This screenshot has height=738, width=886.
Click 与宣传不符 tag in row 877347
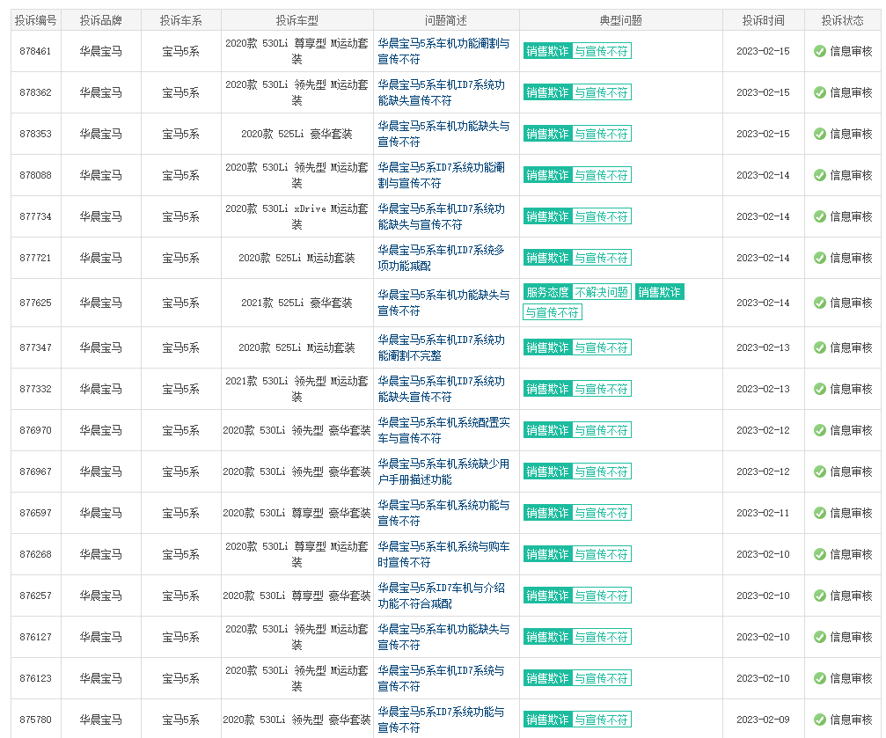point(602,347)
